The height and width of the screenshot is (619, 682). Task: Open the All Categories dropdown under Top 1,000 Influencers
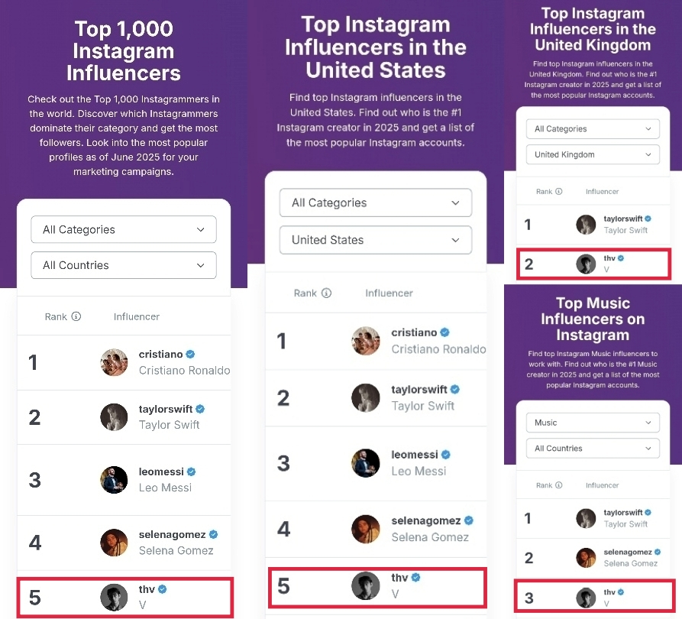124,229
